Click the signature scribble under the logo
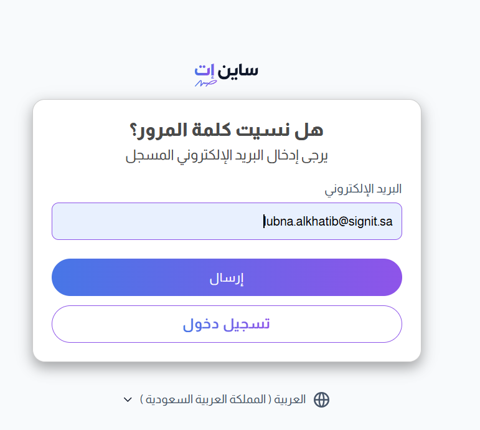This screenshot has height=430, width=480. [205, 83]
